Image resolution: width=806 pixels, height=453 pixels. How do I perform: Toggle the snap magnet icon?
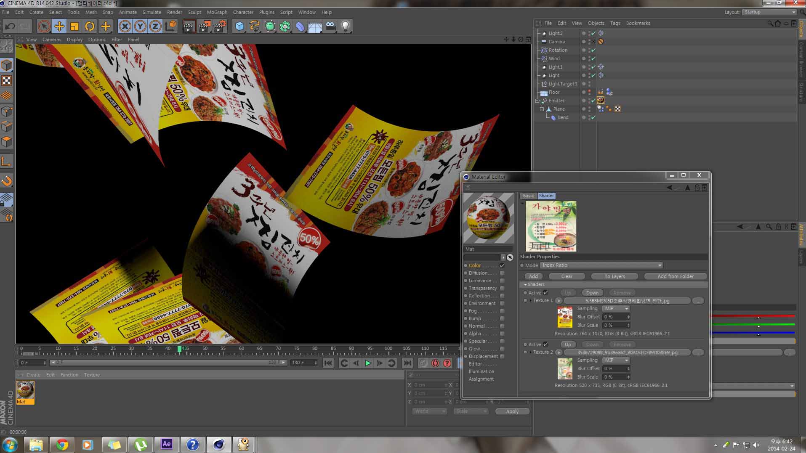tap(7, 181)
